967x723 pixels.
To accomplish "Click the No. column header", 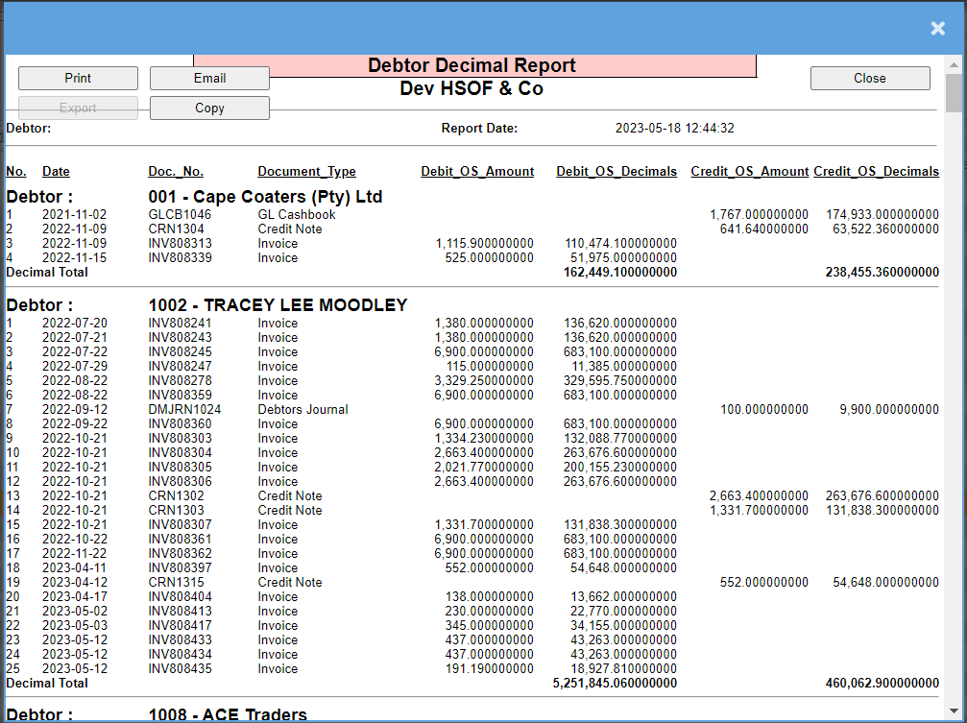I will pos(16,172).
